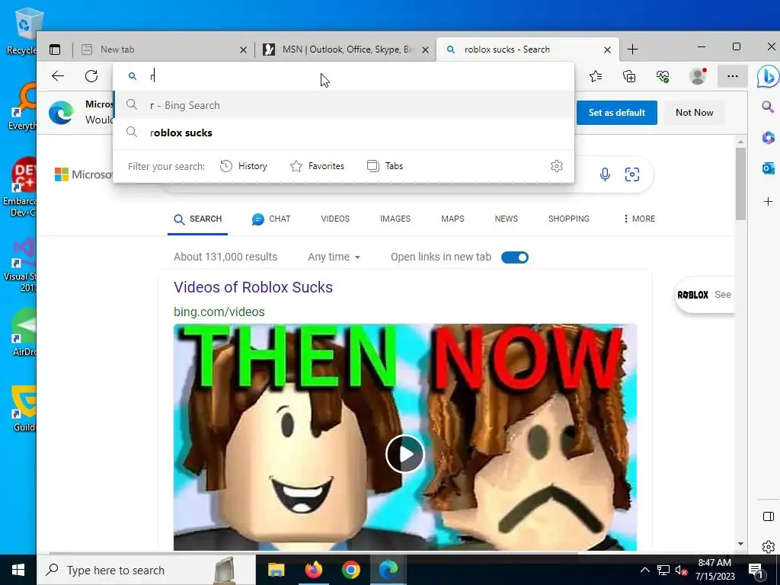
Task: Filter suggestions by Tabs
Action: point(385,165)
